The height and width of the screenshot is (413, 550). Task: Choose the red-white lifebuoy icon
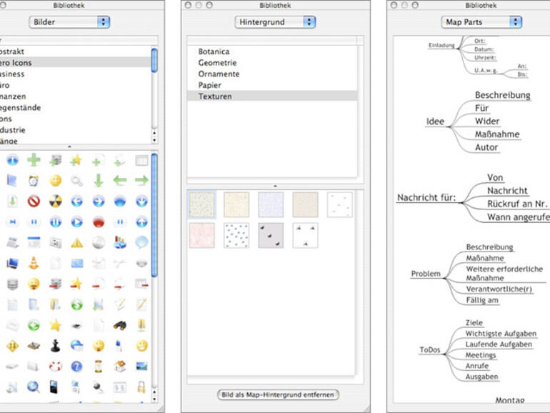pyautogui.click(x=55, y=367)
